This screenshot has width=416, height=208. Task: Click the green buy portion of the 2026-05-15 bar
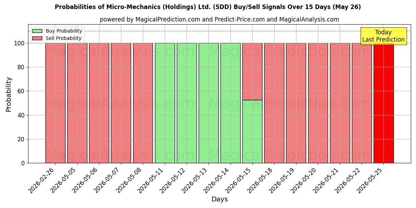click(252, 131)
